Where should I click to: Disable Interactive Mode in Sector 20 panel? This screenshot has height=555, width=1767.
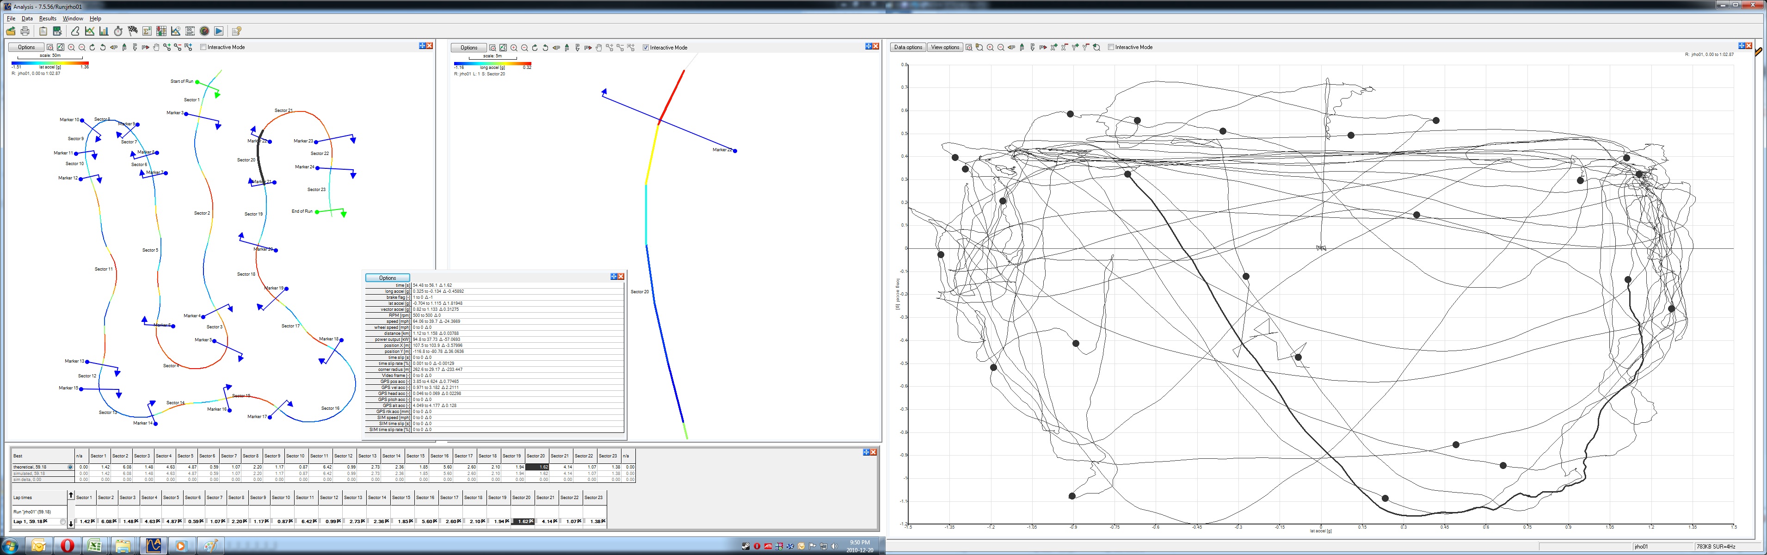point(646,47)
